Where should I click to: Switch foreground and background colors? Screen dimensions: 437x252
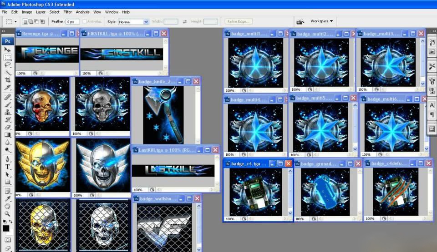[x=10, y=222]
